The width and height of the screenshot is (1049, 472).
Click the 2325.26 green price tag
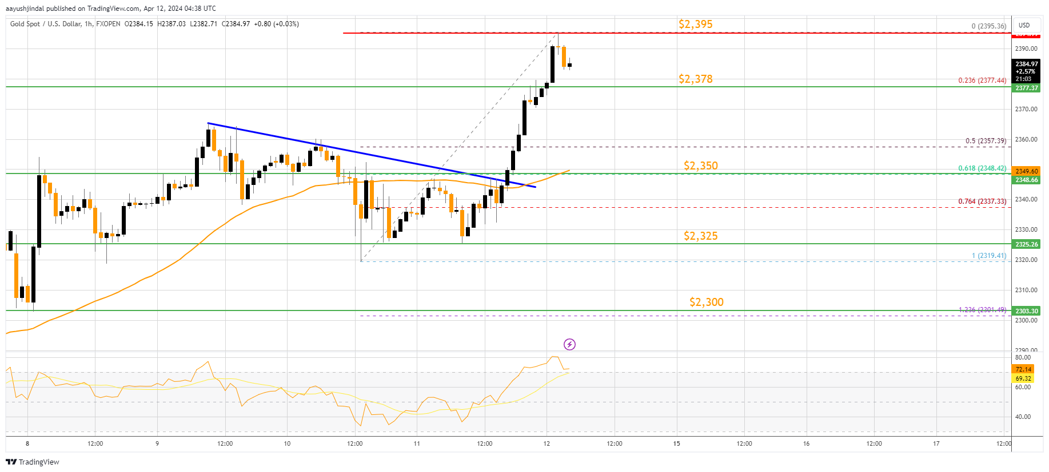(1027, 244)
